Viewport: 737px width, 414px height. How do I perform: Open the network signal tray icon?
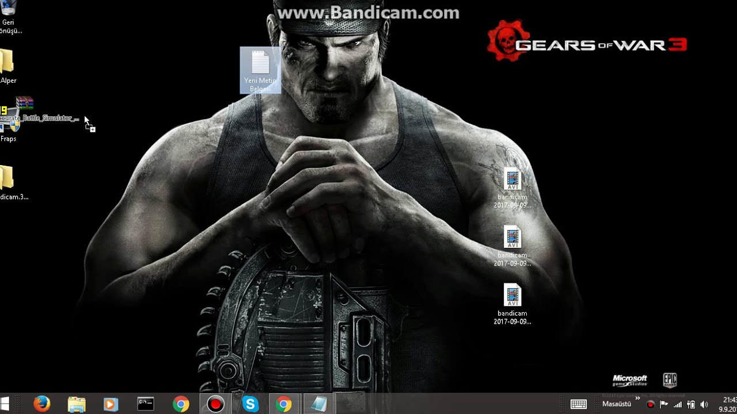[x=678, y=405]
